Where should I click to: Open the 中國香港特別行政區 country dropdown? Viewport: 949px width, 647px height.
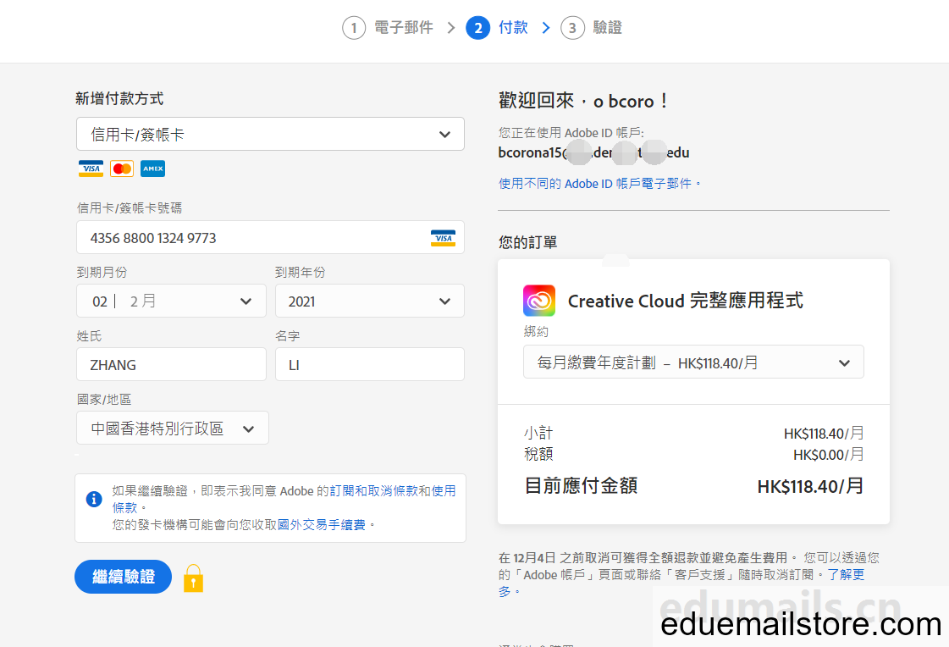click(x=173, y=428)
